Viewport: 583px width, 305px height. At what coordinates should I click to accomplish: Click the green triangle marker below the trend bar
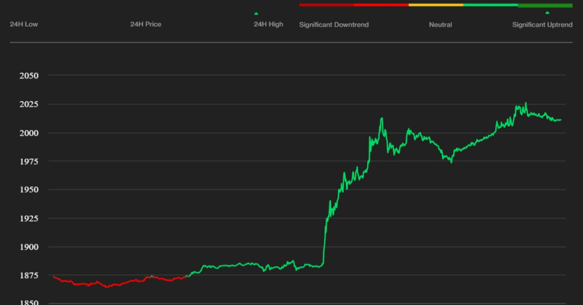coord(547,13)
